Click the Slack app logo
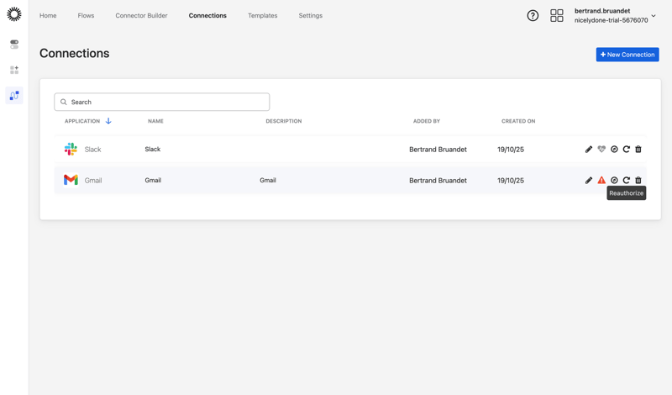The width and height of the screenshot is (672, 395). [x=71, y=150]
